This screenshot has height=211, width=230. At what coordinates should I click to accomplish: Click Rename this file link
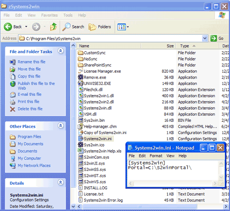point(32,62)
